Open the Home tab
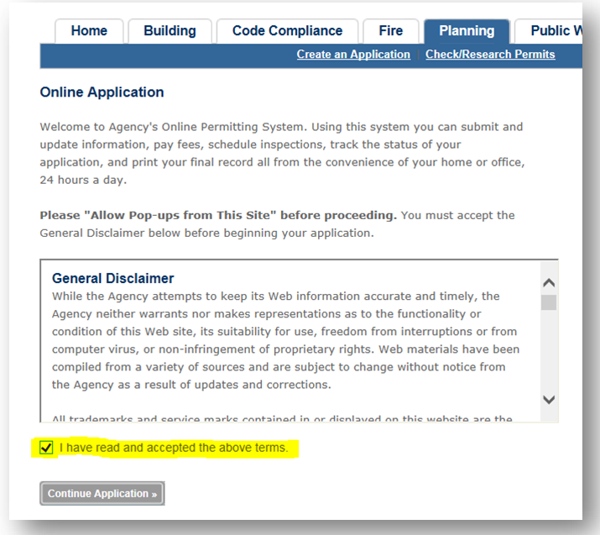This screenshot has height=535, width=600. pyautogui.click(x=89, y=31)
